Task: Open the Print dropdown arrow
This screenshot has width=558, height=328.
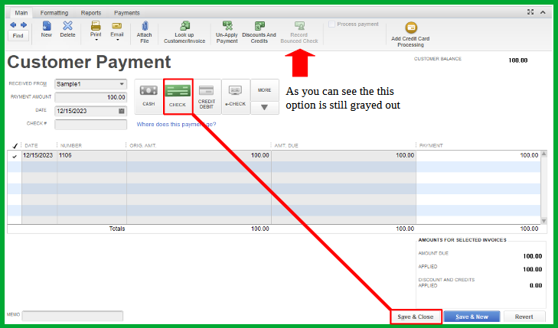Action: (x=96, y=40)
